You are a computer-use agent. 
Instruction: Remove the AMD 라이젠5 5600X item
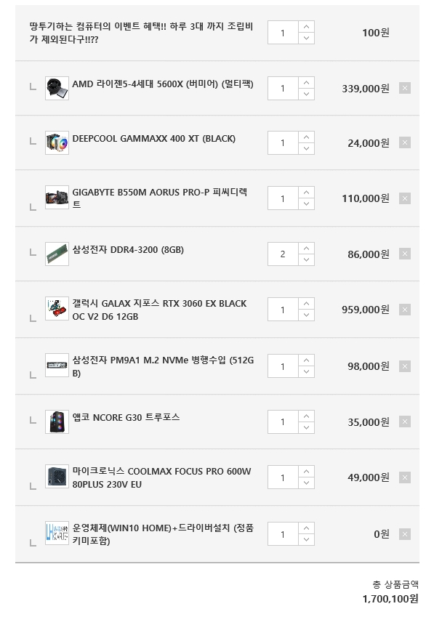coord(405,88)
